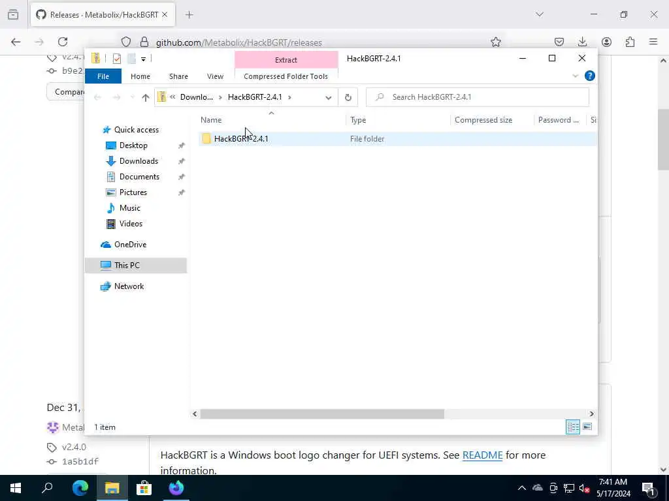
Task: Open the HackBGRT-2.4.1 folder icon in file list
Action: click(x=206, y=138)
